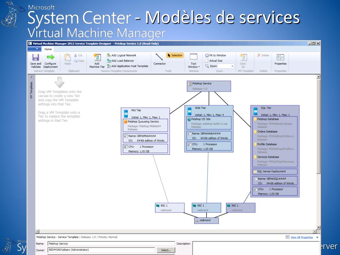Select Mid Tier CPU and memory box

pos(145,149)
